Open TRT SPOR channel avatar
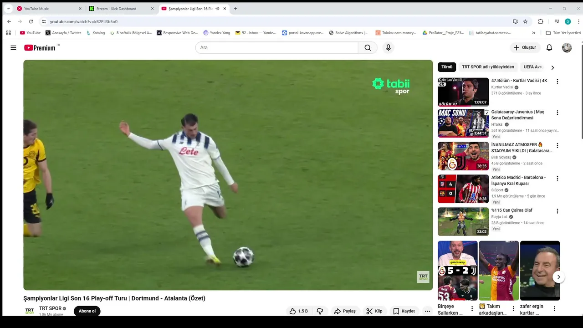583x328 pixels. click(30, 311)
